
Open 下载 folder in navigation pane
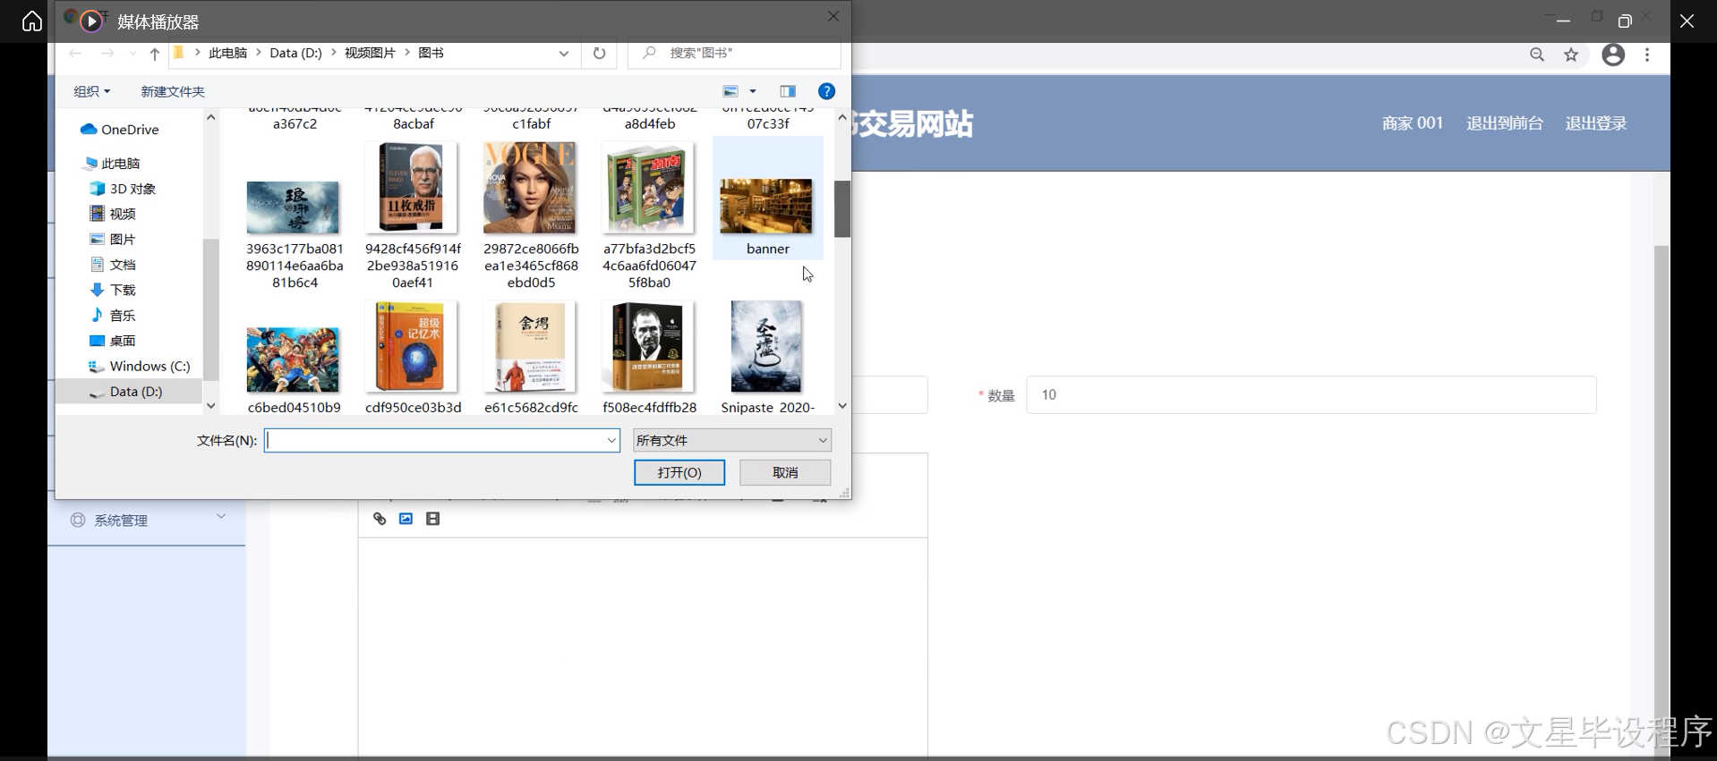(113, 290)
